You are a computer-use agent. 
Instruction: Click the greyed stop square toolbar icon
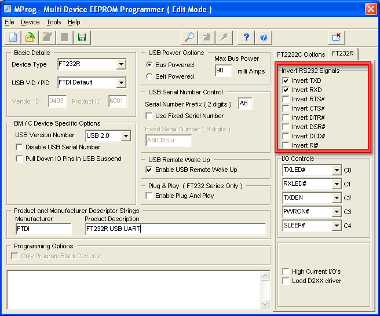pyautogui.click(x=65, y=38)
